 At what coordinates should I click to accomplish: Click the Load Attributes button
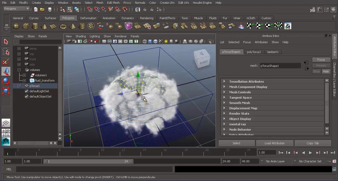(275, 143)
